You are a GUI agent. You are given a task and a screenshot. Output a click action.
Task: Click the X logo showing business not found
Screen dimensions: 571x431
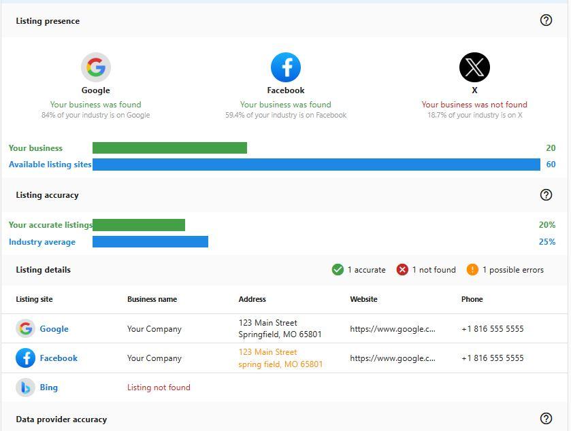(474, 67)
